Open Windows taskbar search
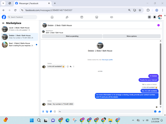 point(39,120)
